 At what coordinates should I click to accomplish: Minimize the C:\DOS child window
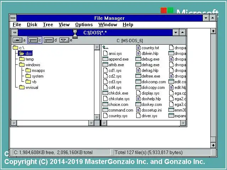(x=176, y=32)
